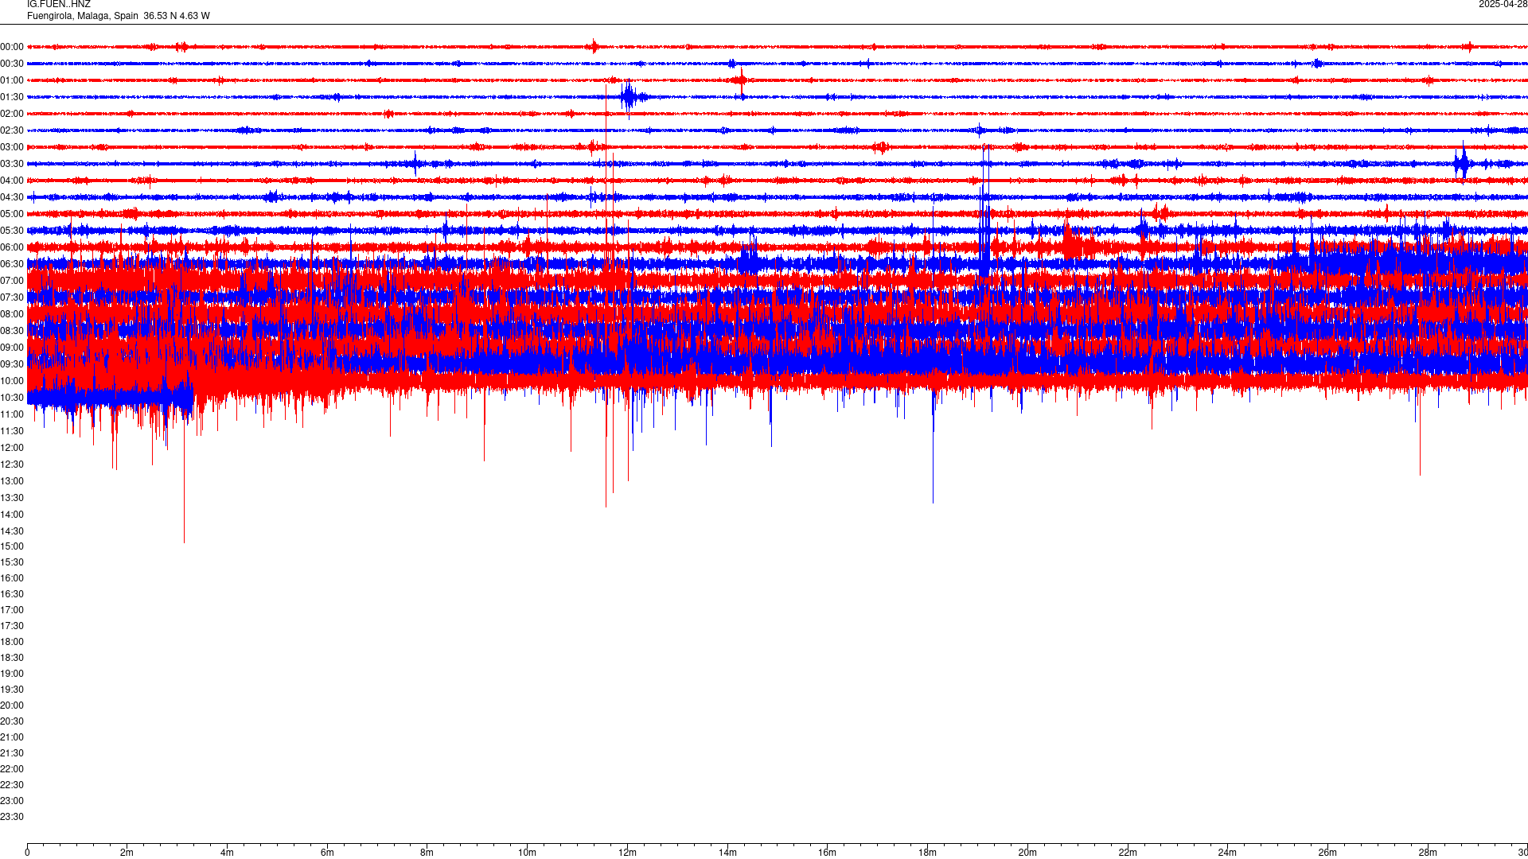Select the 10:30 time row label
The height and width of the screenshot is (859, 1528).
(12, 398)
